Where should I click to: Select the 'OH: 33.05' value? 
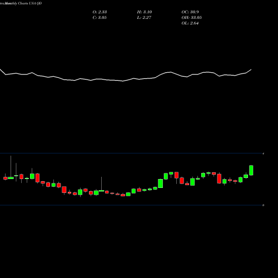pyautogui.click(x=192, y=17)
